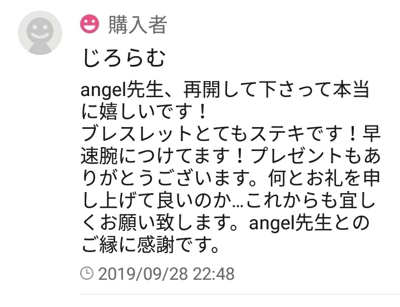Click the date 2019/09/28
This screenshot has width=400, height=307.
click(144, 274)
